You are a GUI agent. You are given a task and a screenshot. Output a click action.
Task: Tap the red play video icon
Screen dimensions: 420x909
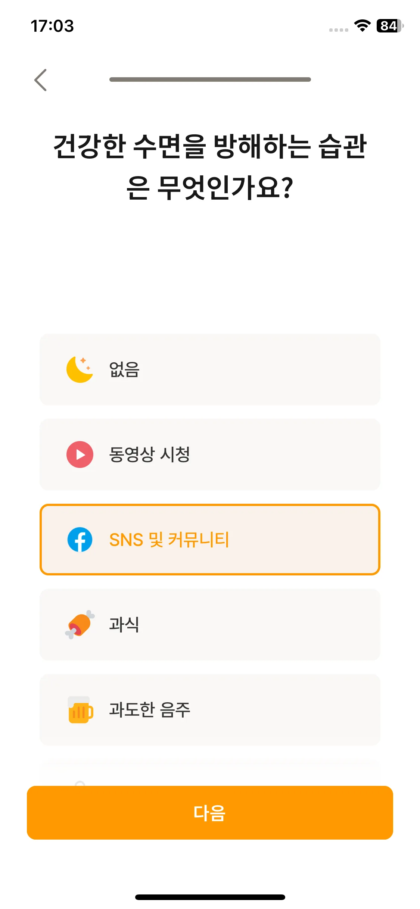point(80,454)
